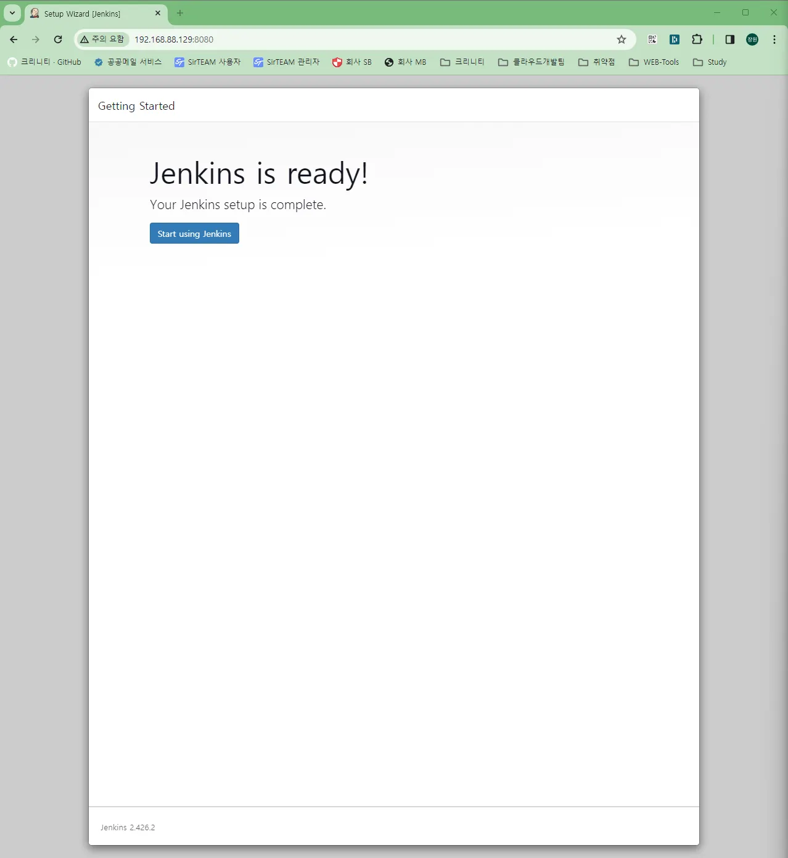Open the 회사 SB bookmark
Viewport: 788px width, 858px height.
point(351,62)
